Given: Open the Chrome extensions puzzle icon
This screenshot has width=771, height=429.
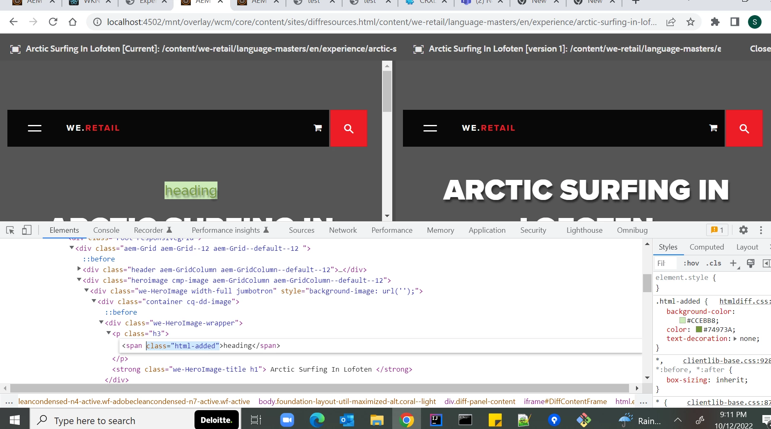Looking at the screenshot, I should tap(715, 22).
